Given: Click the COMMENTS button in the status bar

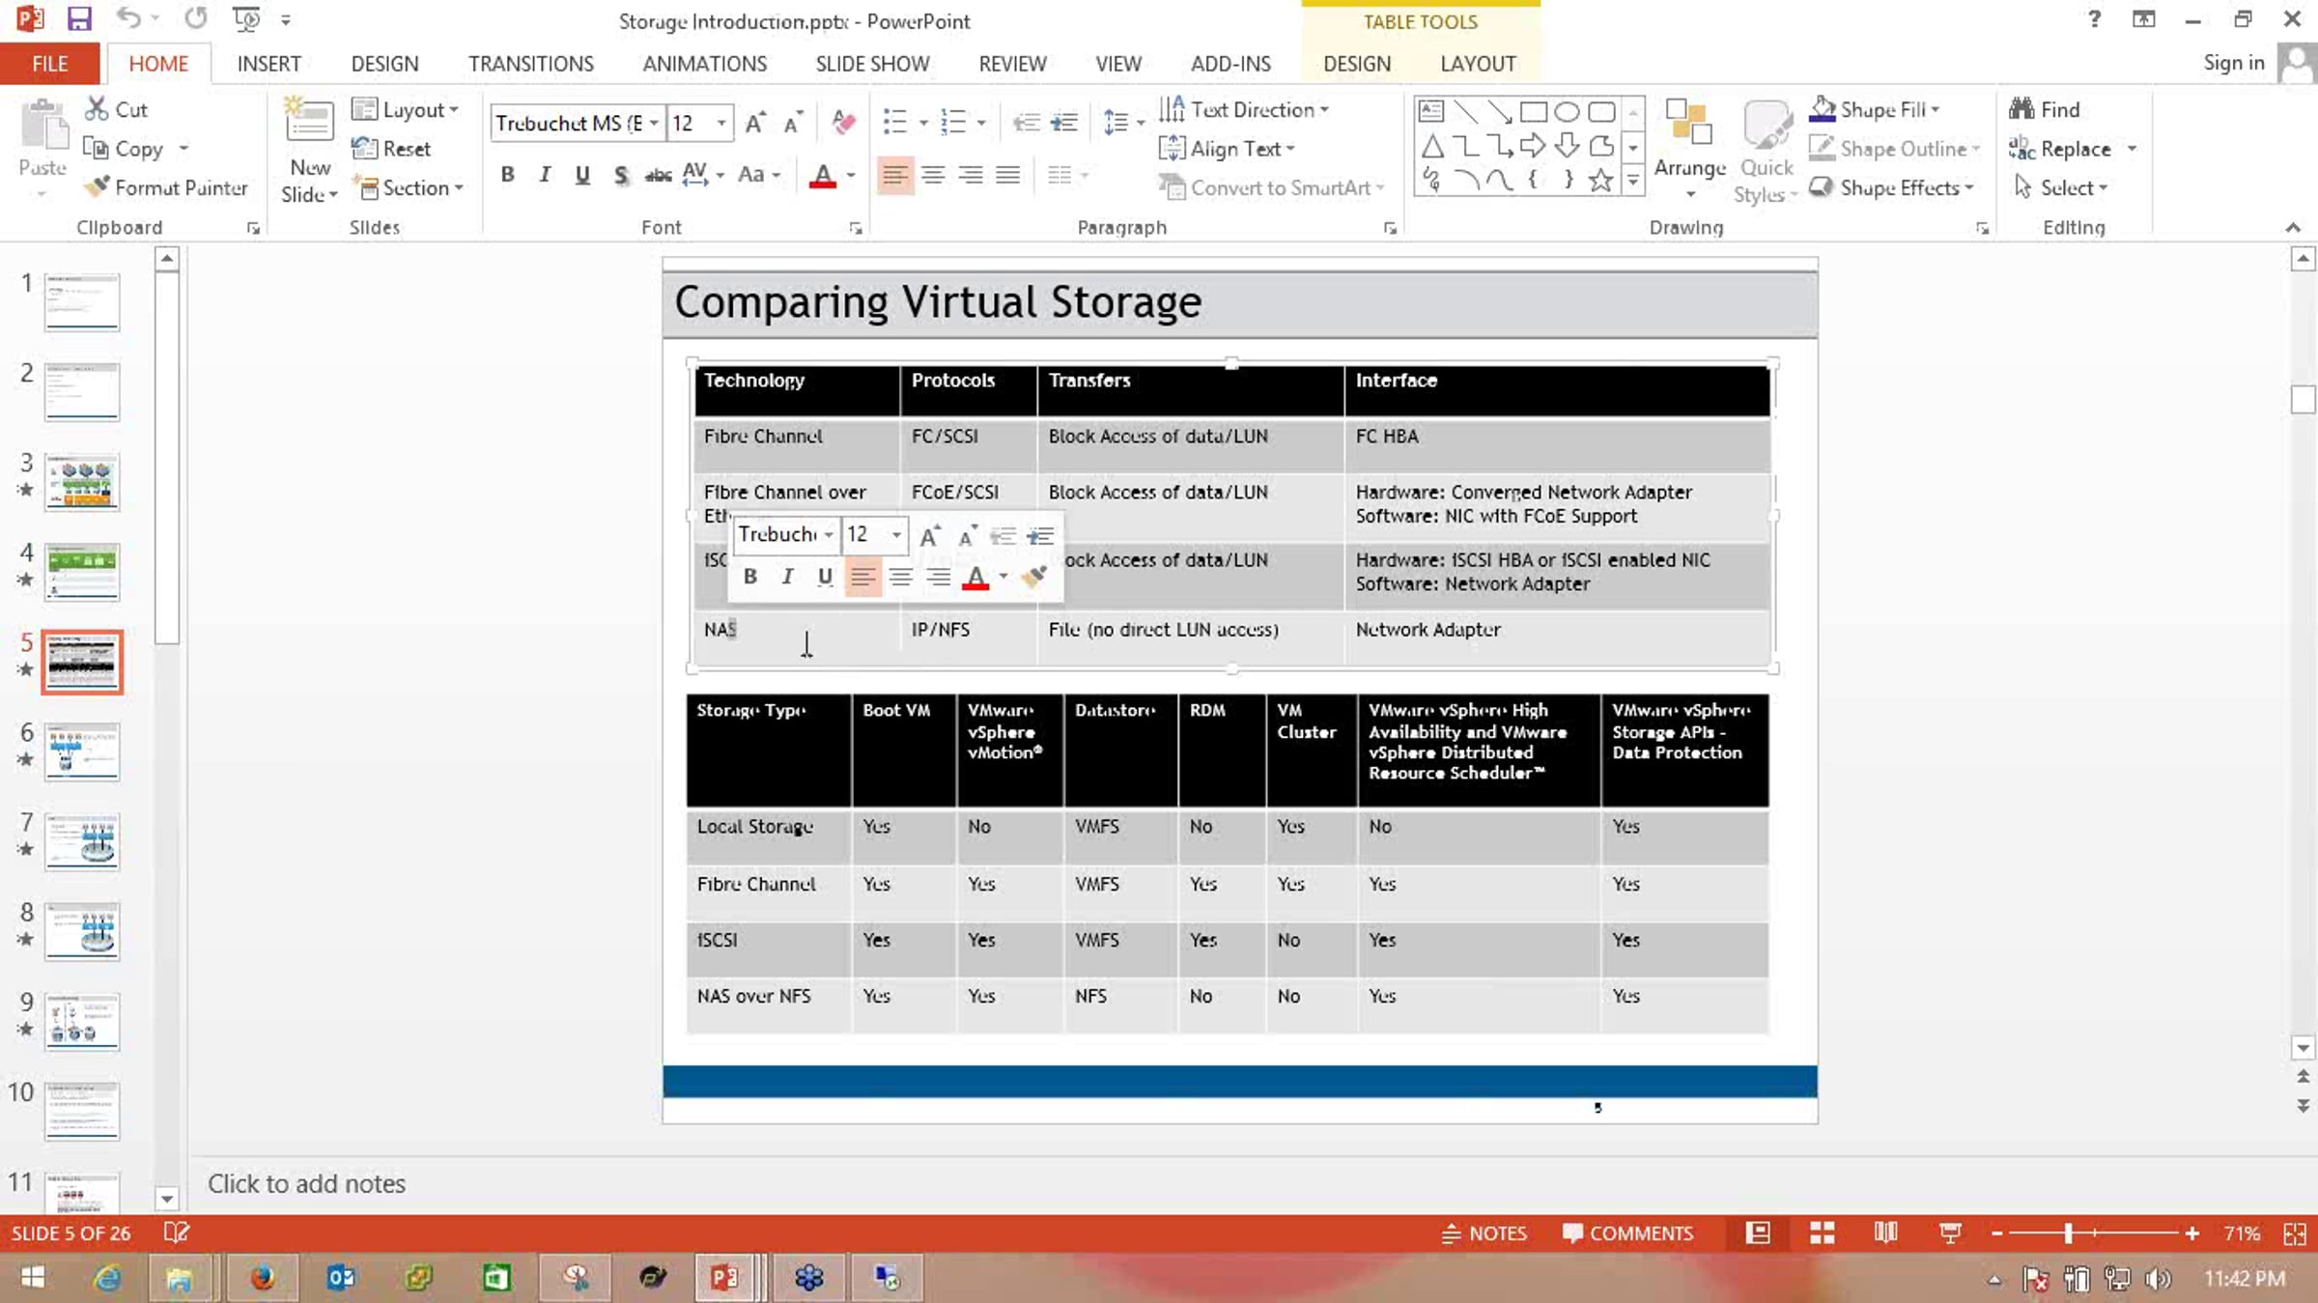Looking at the screenshot, I should [x=1627, y=1233].
